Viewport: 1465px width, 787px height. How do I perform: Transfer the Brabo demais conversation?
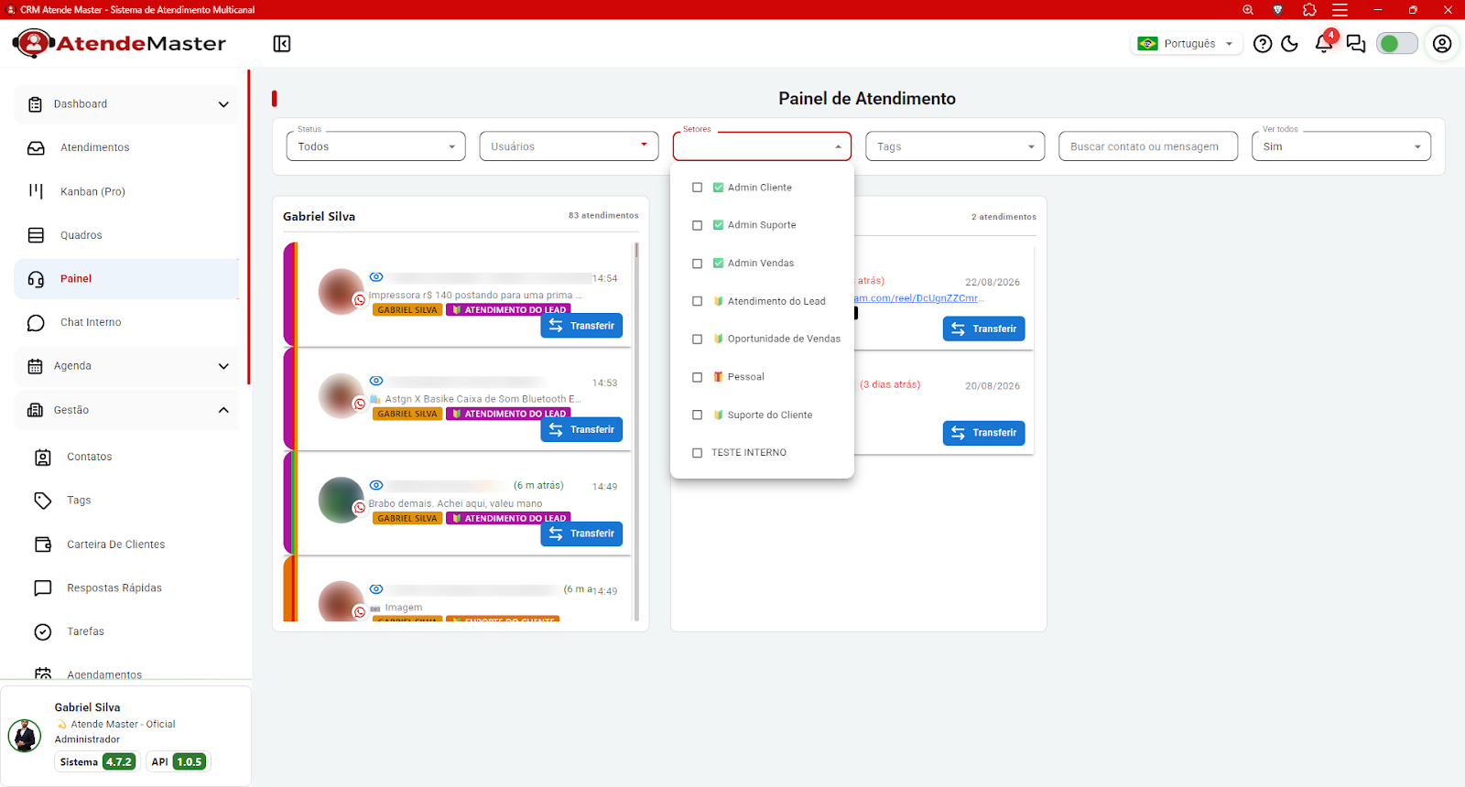(581, 534)
